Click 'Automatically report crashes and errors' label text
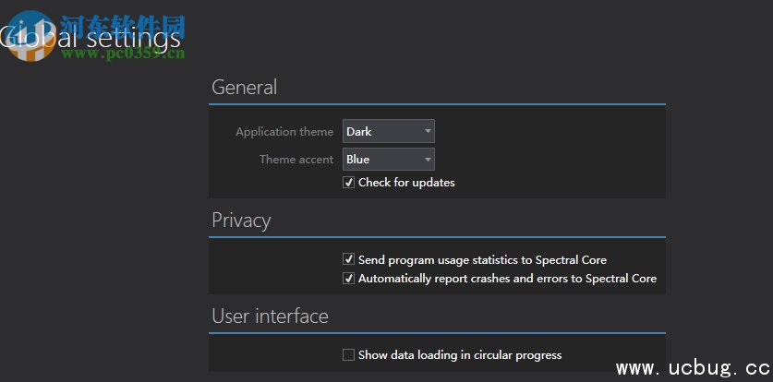Screen dimensions: 773x382 tap(507, 279)
